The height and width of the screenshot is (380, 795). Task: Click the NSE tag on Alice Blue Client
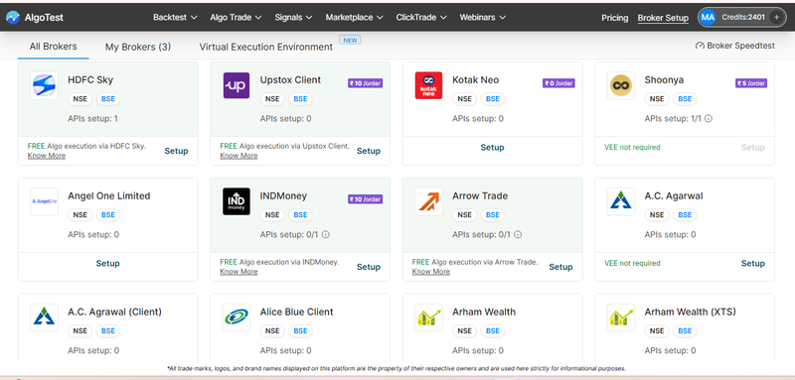pyautogui.click(x=272, y=331)
